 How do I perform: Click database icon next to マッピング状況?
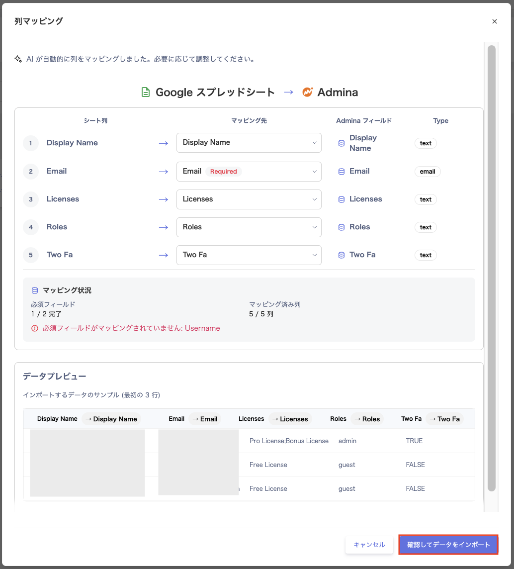click(35, 290)
